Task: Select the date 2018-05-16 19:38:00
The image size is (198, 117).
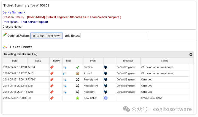Action: (15, 98)
